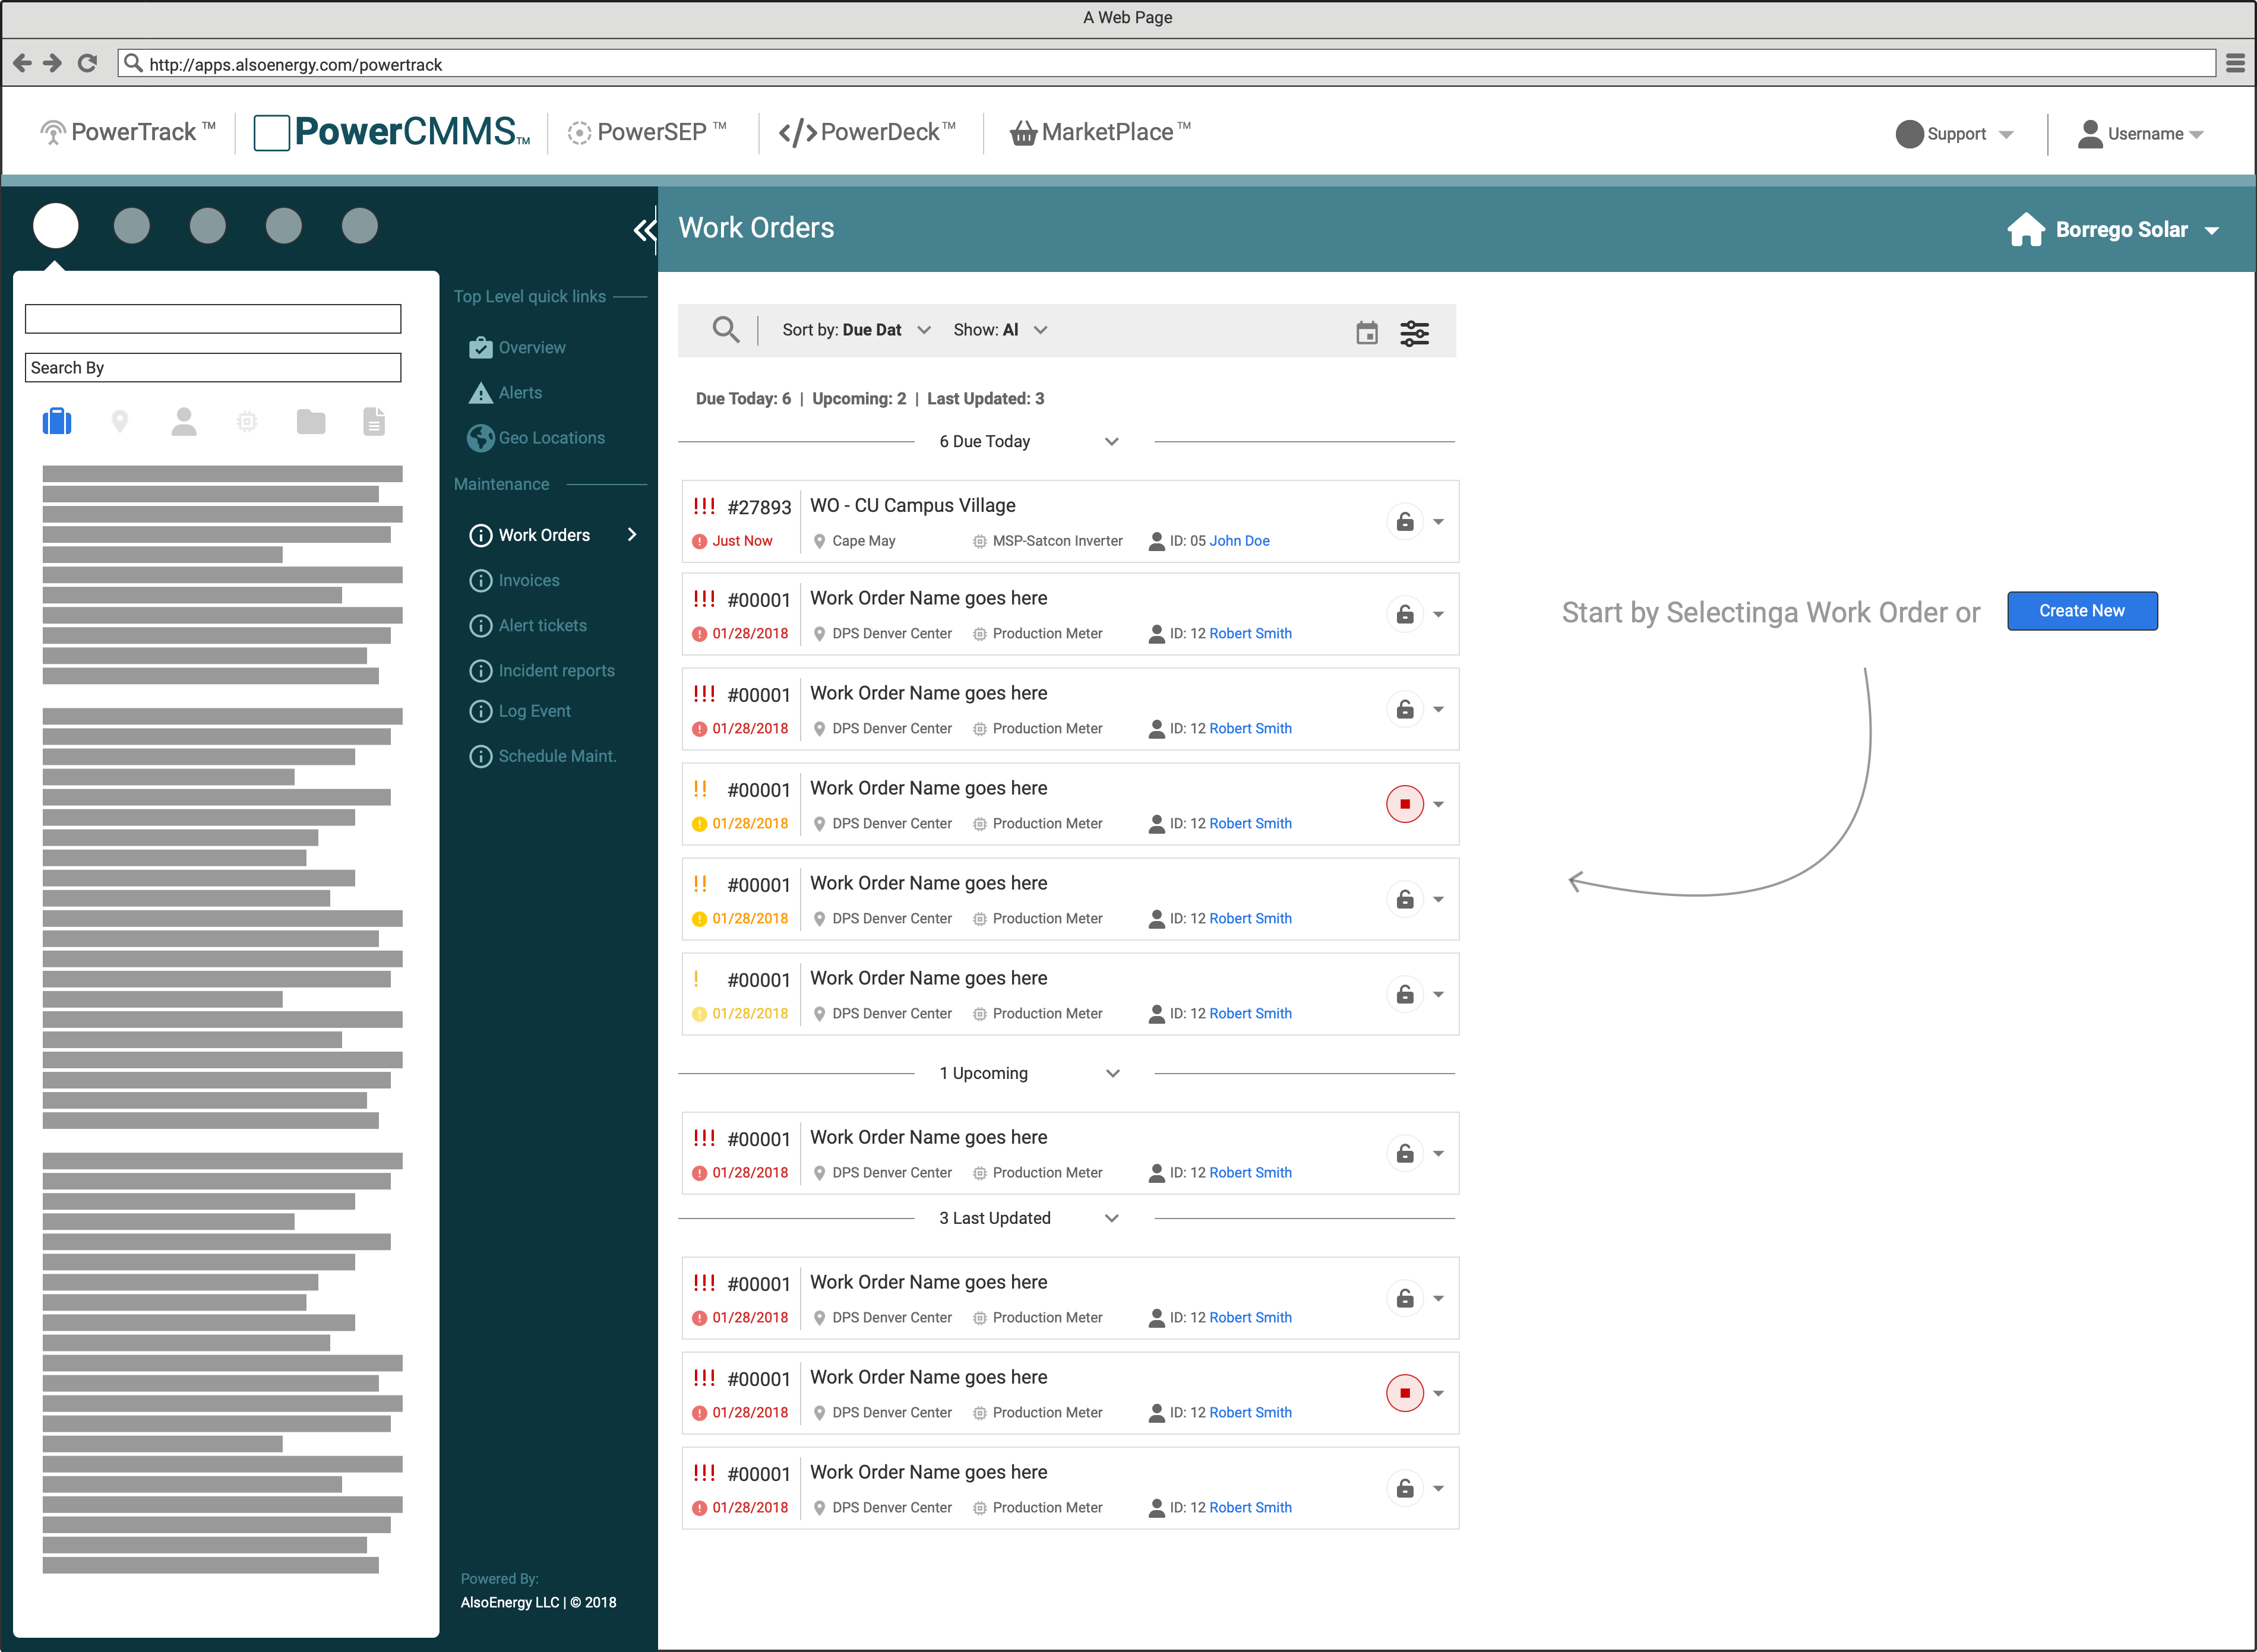Open John Doe's profile link on work order #27893
This screenshot has height=1652, width=2257.
(1239, 540)
